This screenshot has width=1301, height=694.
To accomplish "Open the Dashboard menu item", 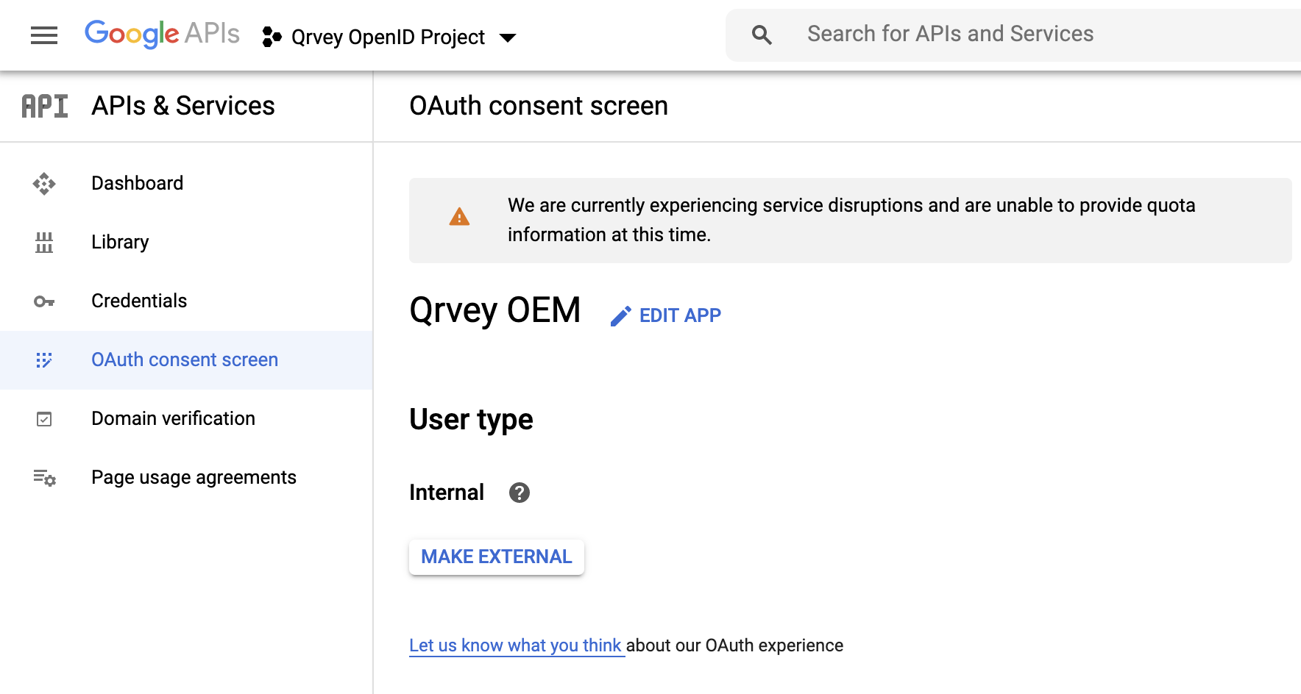I will pyautogui.click(x=186, y=183).
